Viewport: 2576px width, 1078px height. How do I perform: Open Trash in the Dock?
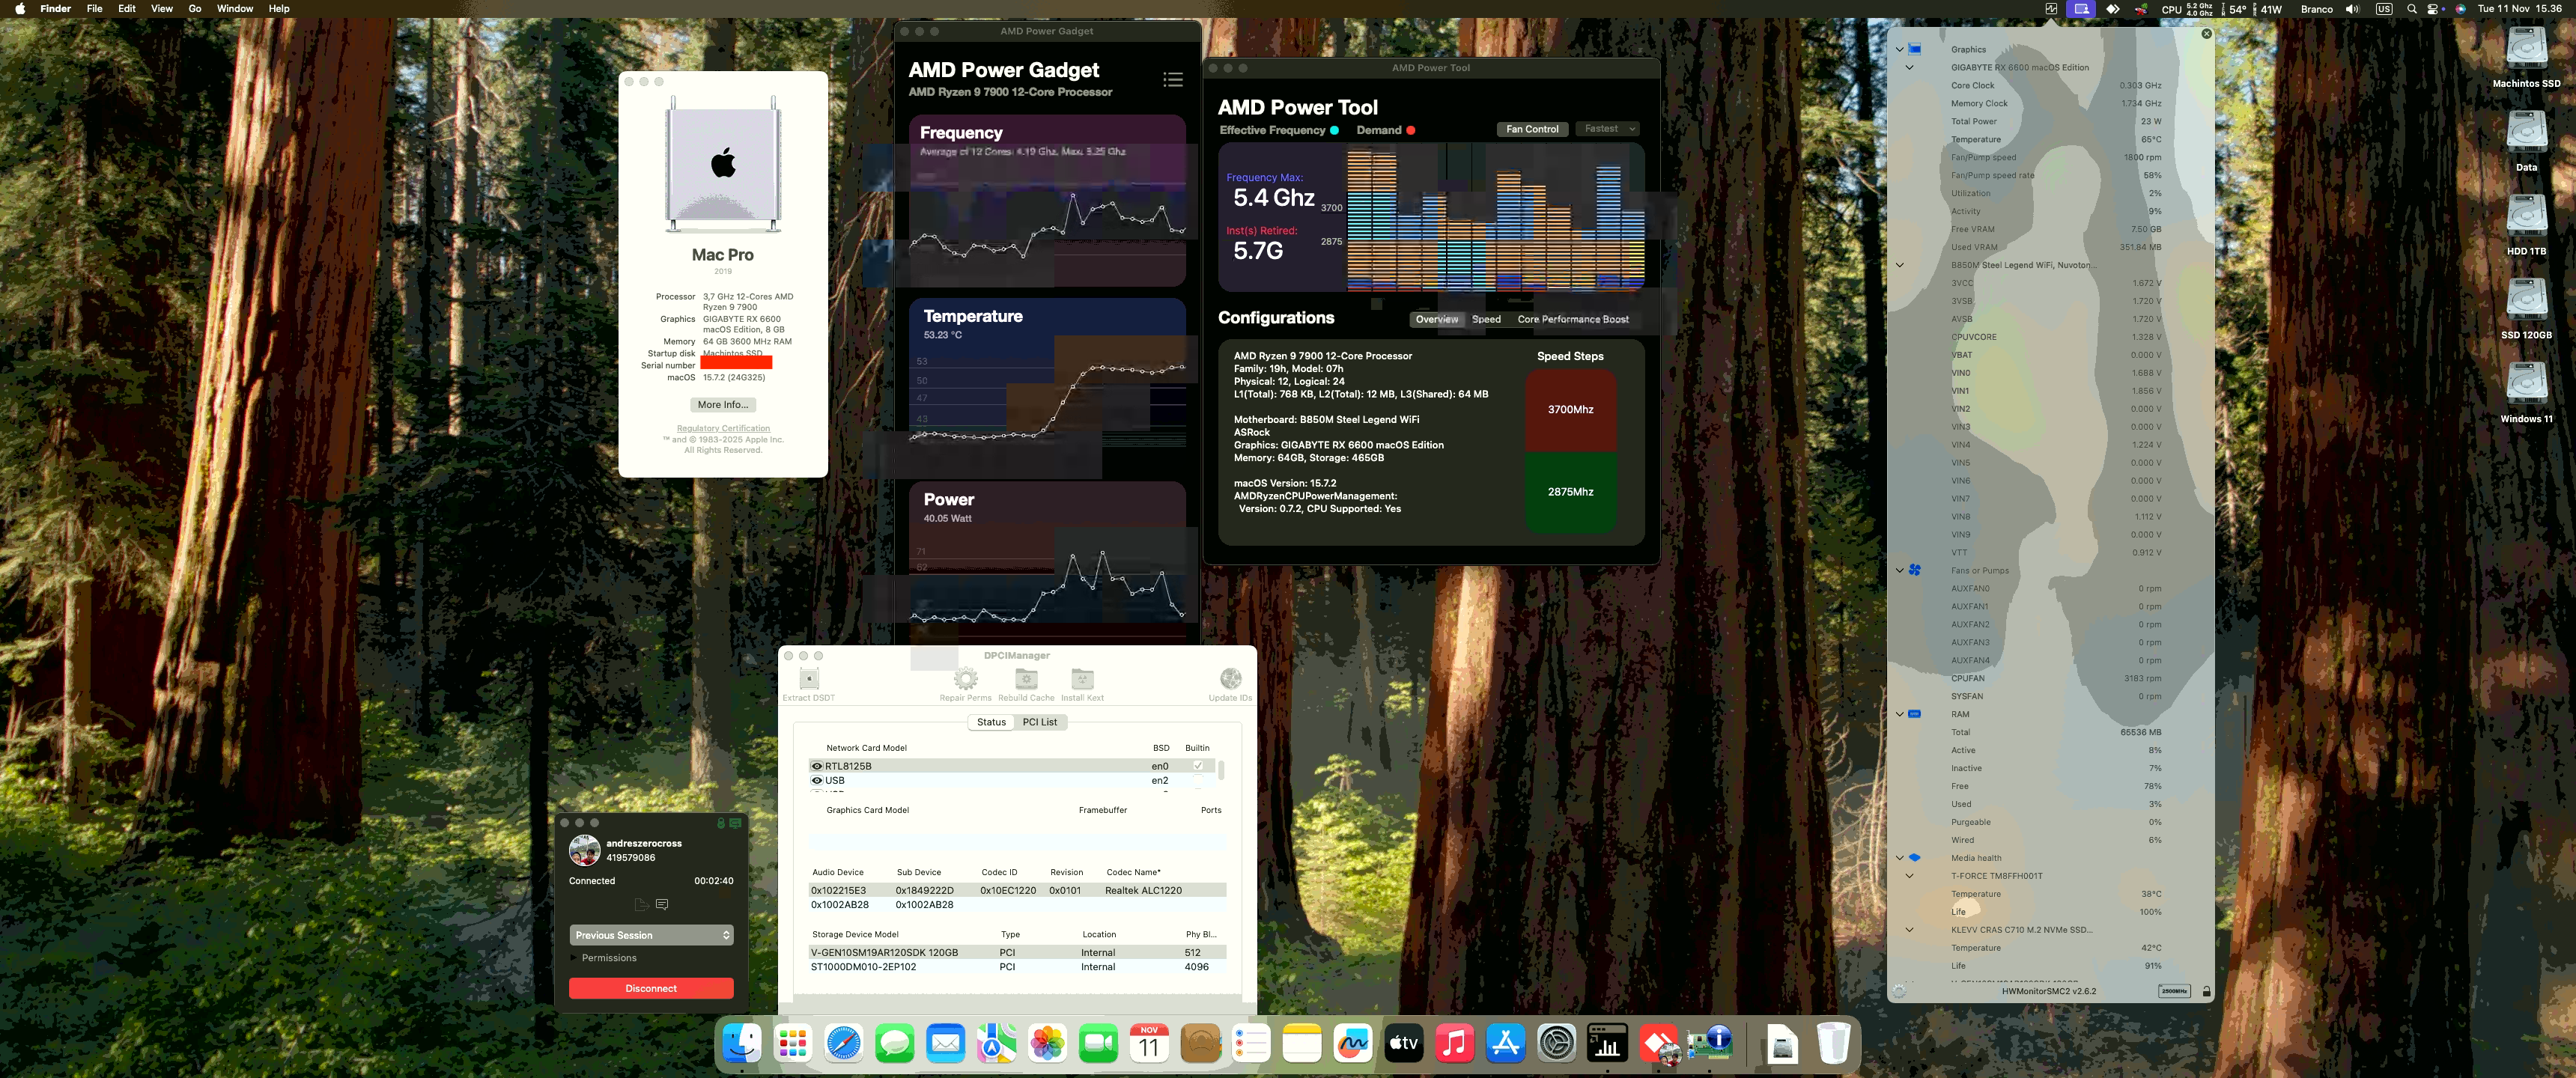click(x=1833, y=1044)
